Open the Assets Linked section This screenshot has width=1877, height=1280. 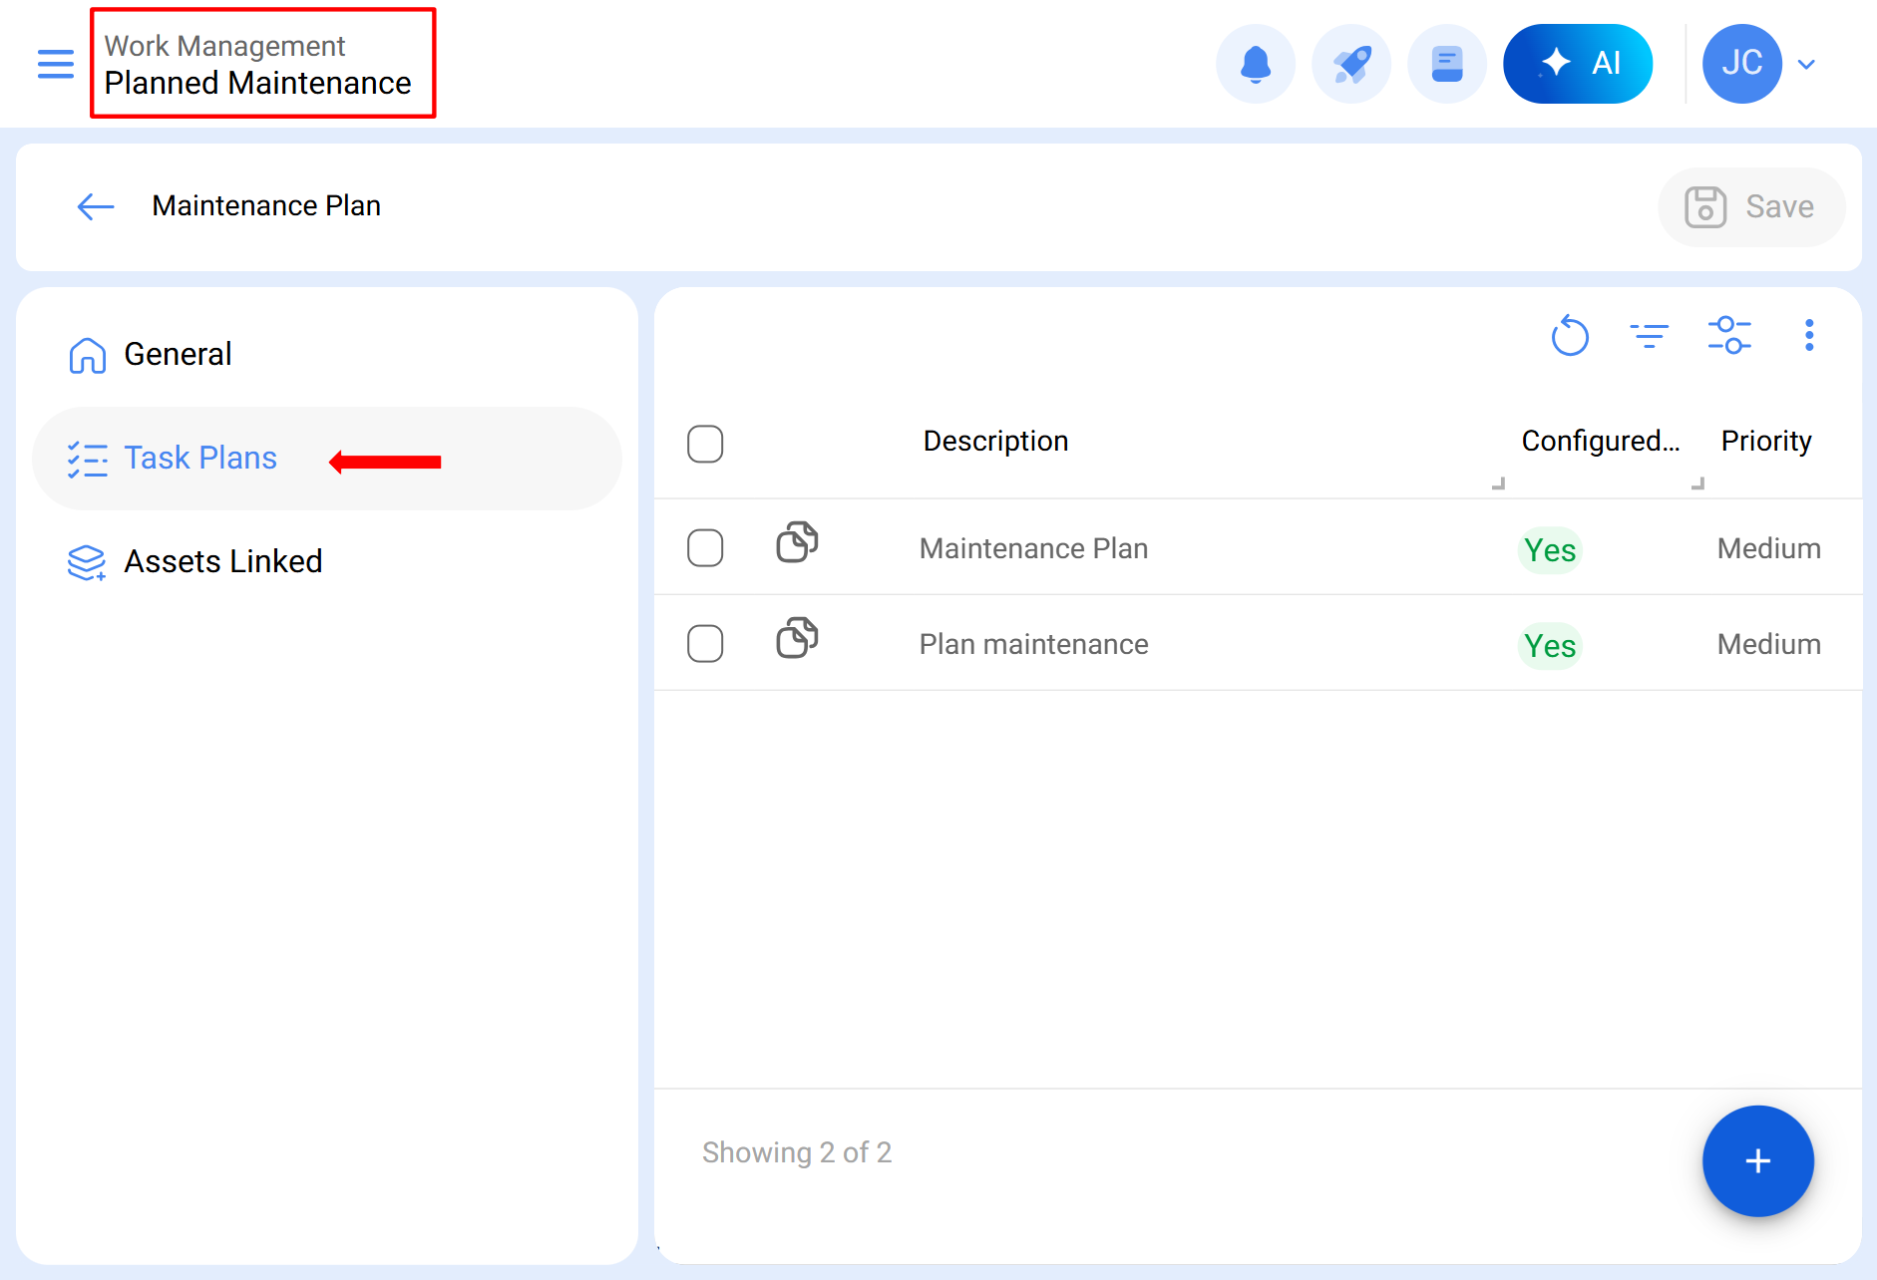tap(222, 561)
